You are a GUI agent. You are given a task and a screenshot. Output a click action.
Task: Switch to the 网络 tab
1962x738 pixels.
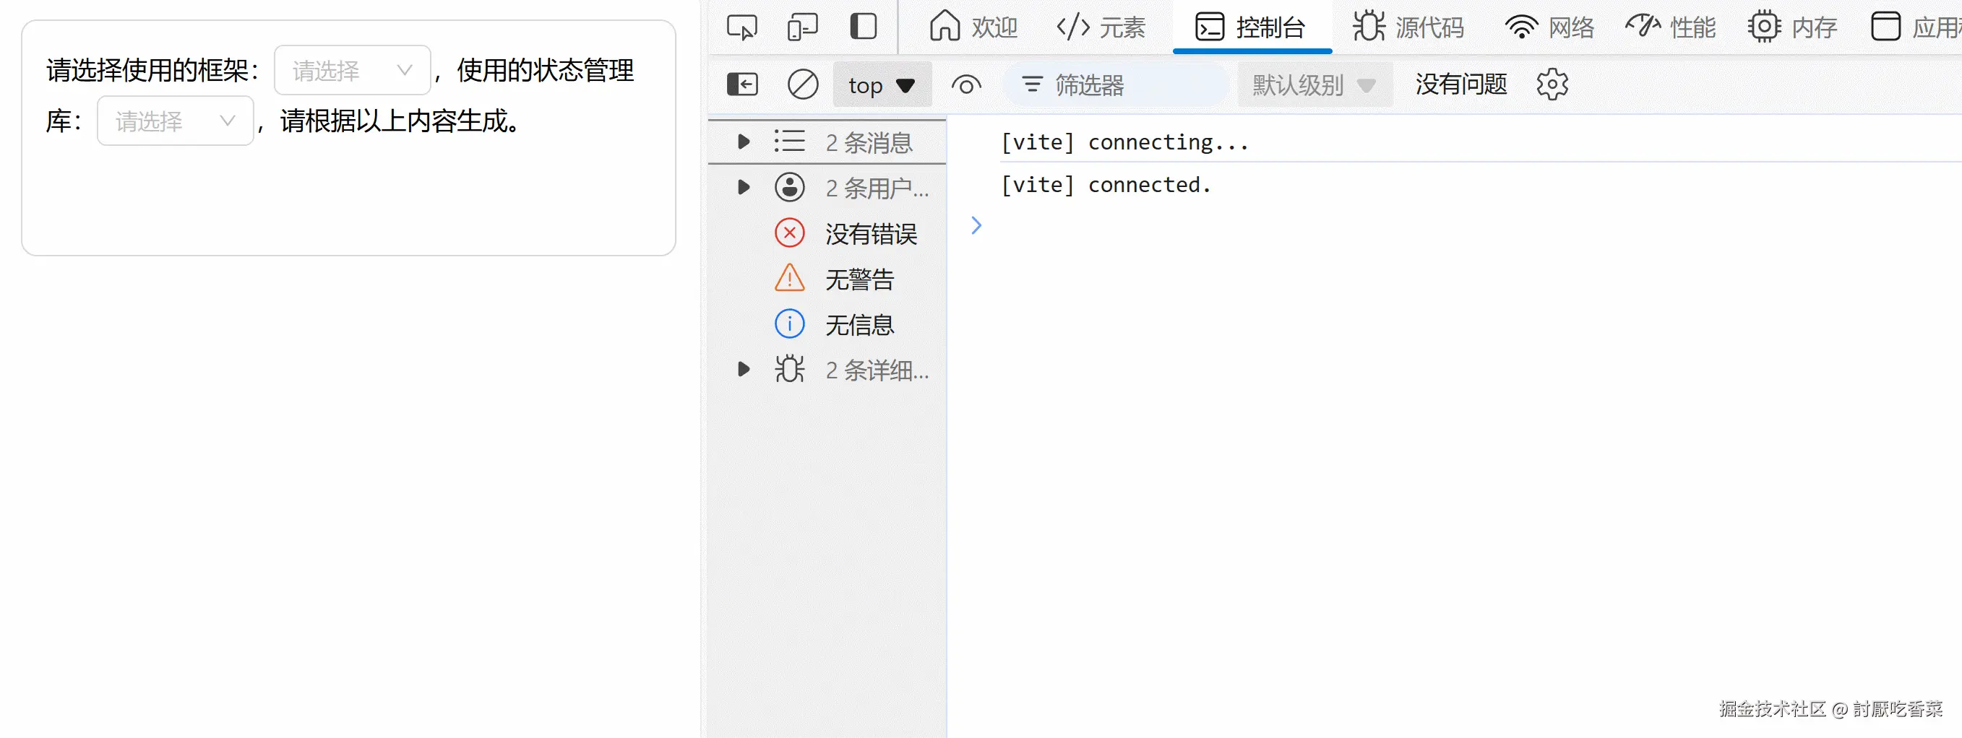tap(1549, 27)
